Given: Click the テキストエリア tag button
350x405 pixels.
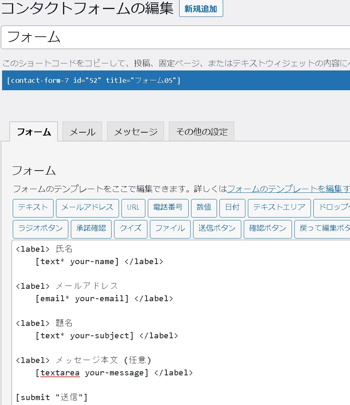Looking at the screenshot, I should [279, 208].
